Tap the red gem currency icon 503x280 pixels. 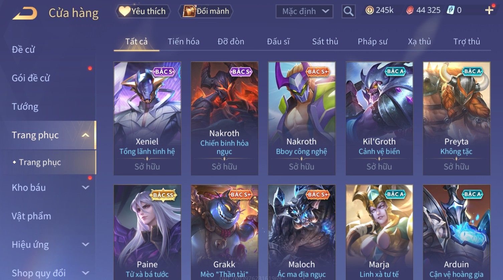click(x=410, y=10)
